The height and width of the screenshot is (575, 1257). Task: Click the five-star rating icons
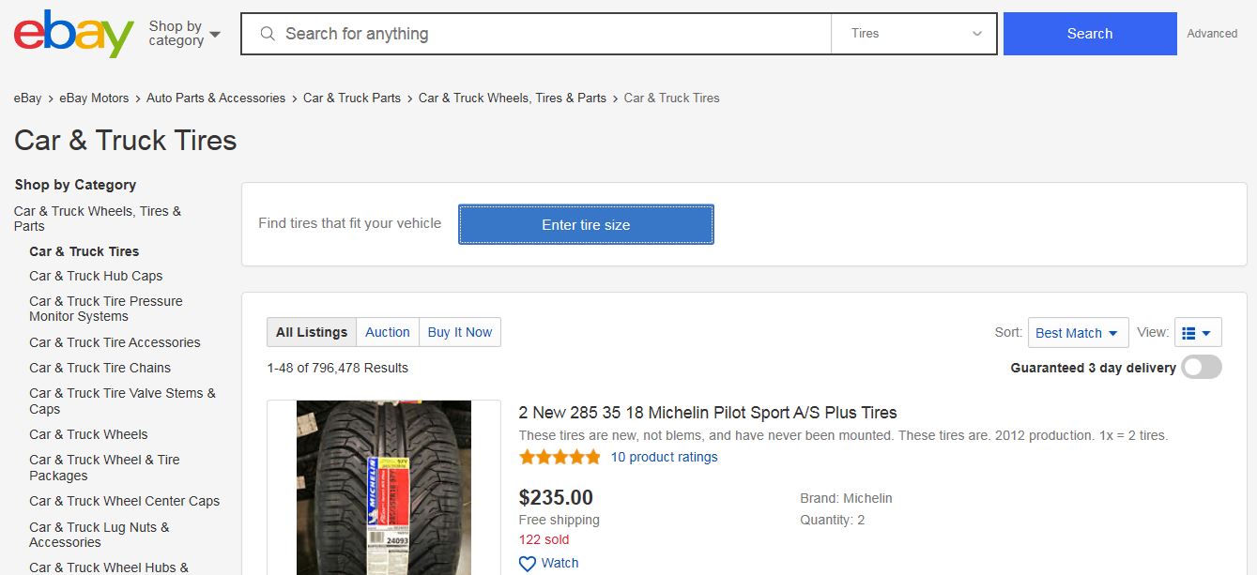[560, 458]
